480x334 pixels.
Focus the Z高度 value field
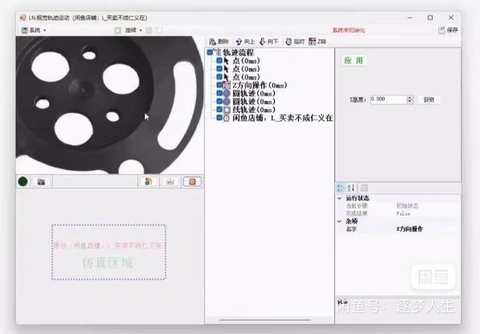[388, 99]
